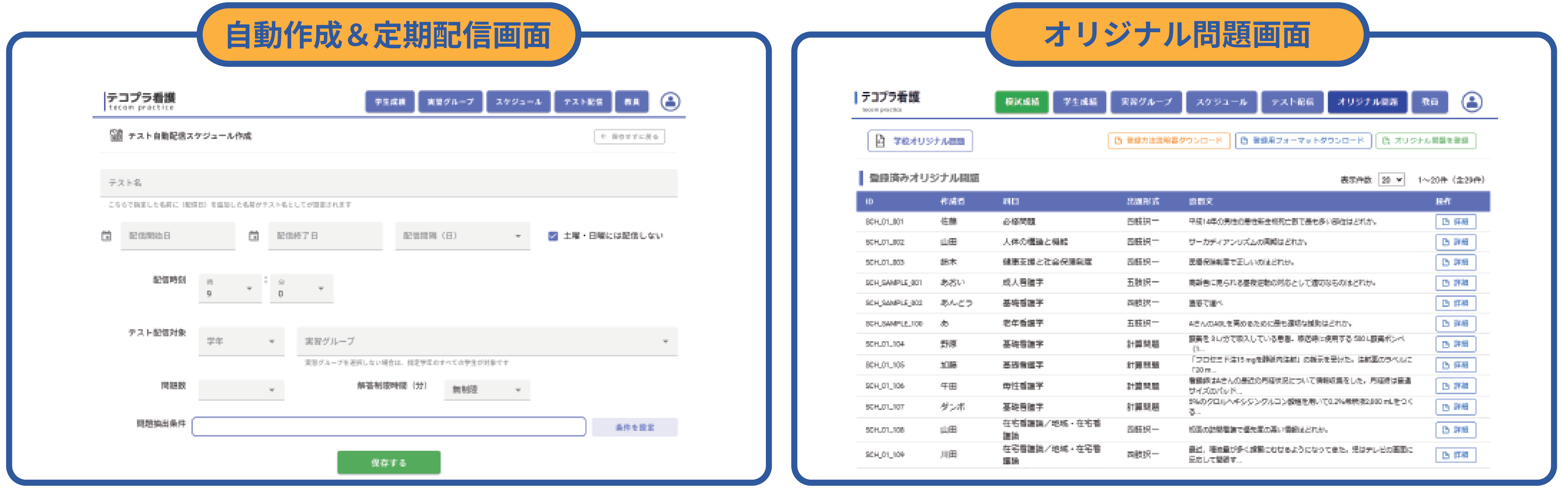Screen dimensions: 1563x490
Task: Click the test icon next to テスト自動配信スケジュール作成 heading
Action: (117, 136)
